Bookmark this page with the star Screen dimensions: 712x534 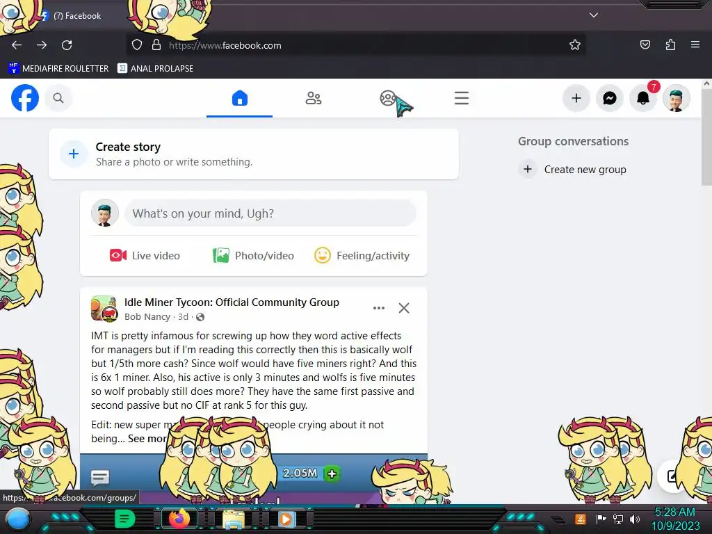point(575,45)
